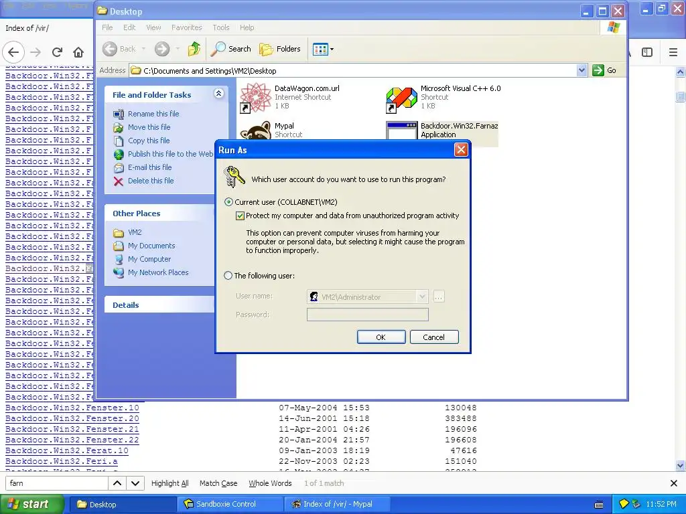Open Backdoor.Win32.Ferat.10 link
The height and width of the screenshot is (514, 686).
click(67, 450)
